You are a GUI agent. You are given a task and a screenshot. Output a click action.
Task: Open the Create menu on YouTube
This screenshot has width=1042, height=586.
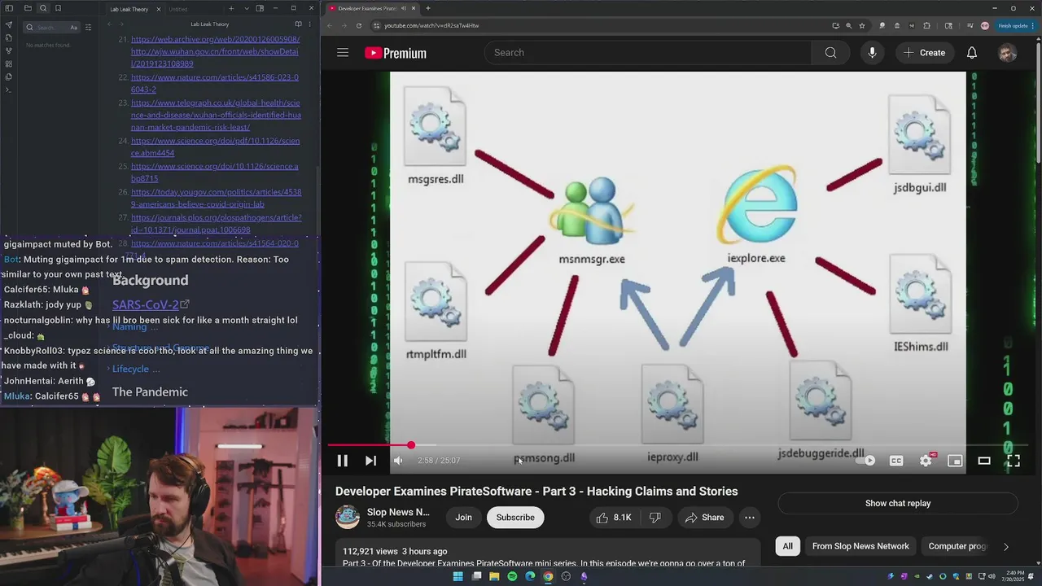coord(924,53)
